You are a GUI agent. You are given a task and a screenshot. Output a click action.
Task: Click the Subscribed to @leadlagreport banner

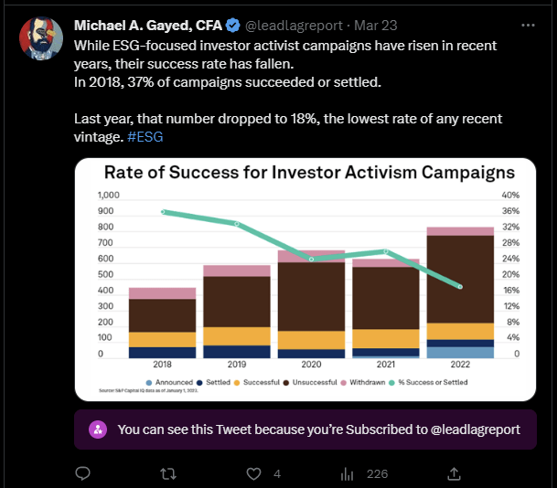(305, 430)
